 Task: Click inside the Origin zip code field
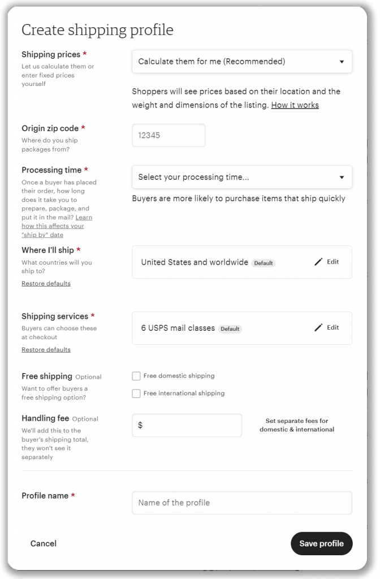tap(168, 135)
